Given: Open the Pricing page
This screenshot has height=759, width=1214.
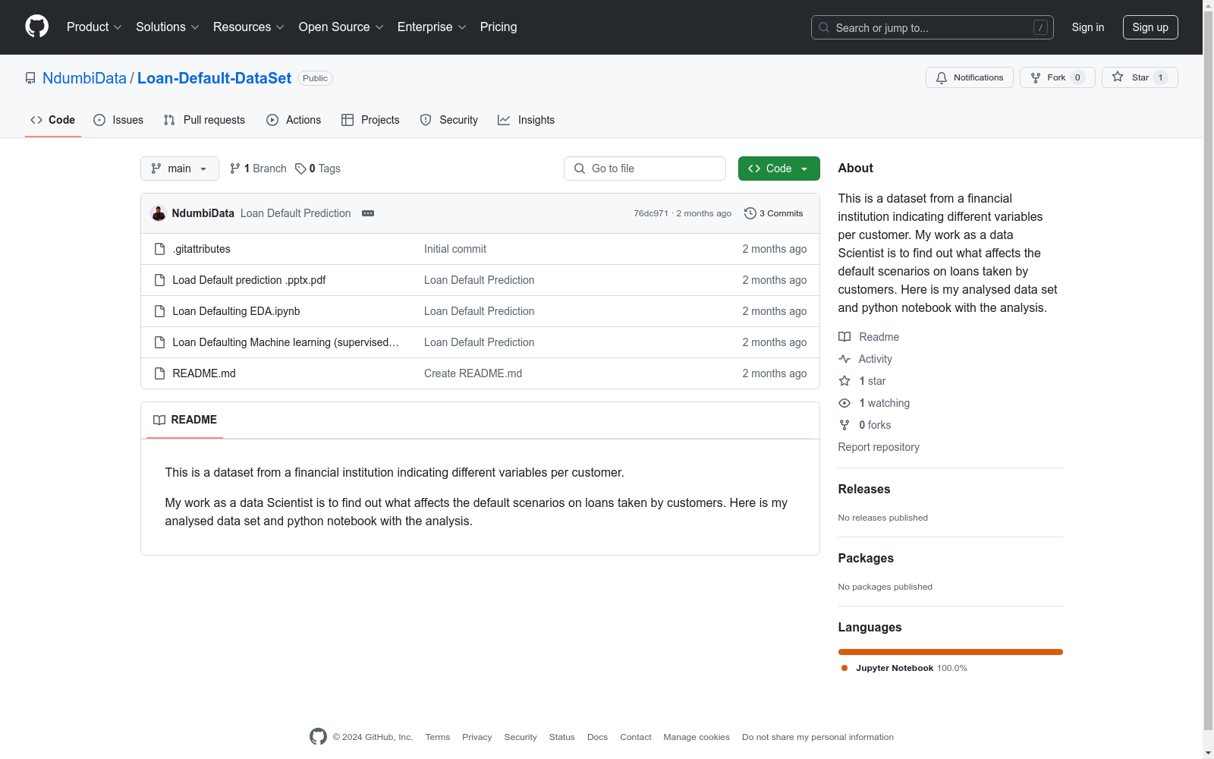Looking at the screenshot, I should [498, 27].
